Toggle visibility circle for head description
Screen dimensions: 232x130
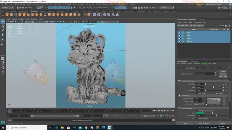(180, 32)
